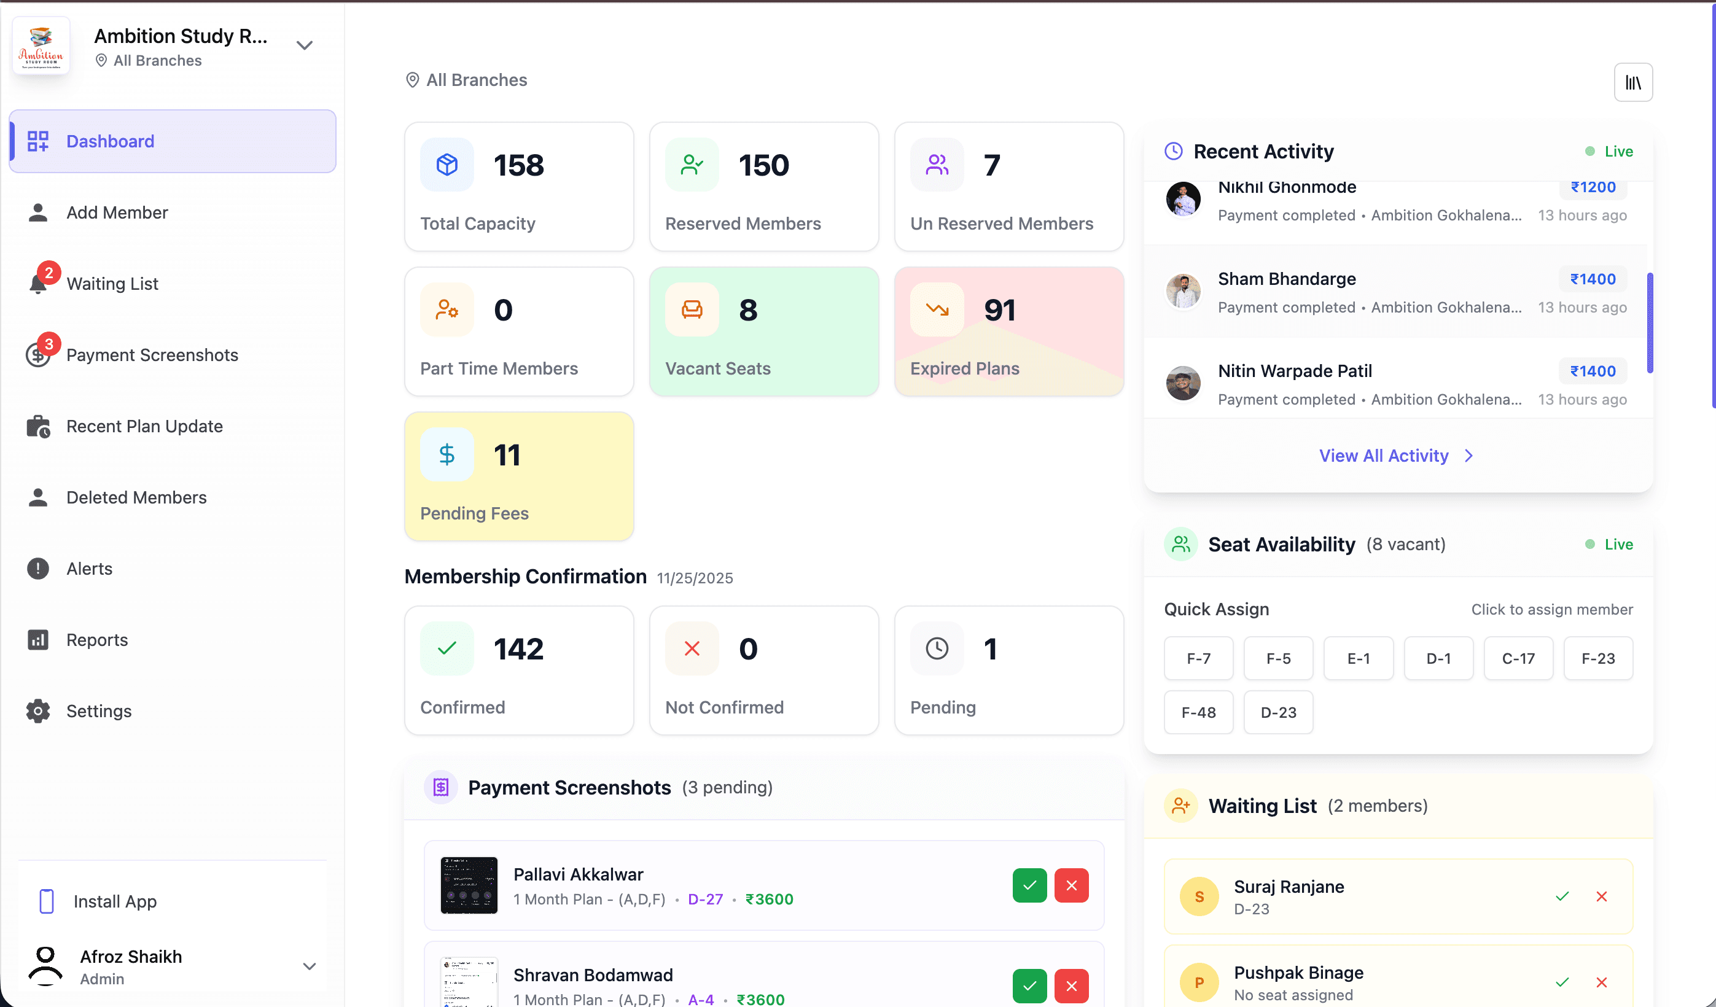This screenshot has width=1716, height=1007.
Task: Quick assign seat F-7
Action: point(1198,658)
